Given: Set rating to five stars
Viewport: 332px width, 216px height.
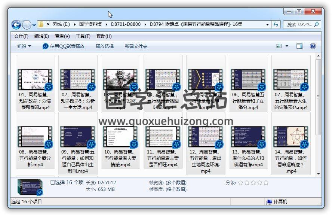Looking at the screenshot, I should click(x=266, y=183).
